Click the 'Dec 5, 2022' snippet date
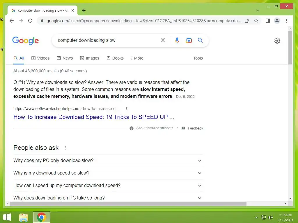 (185, 96)
